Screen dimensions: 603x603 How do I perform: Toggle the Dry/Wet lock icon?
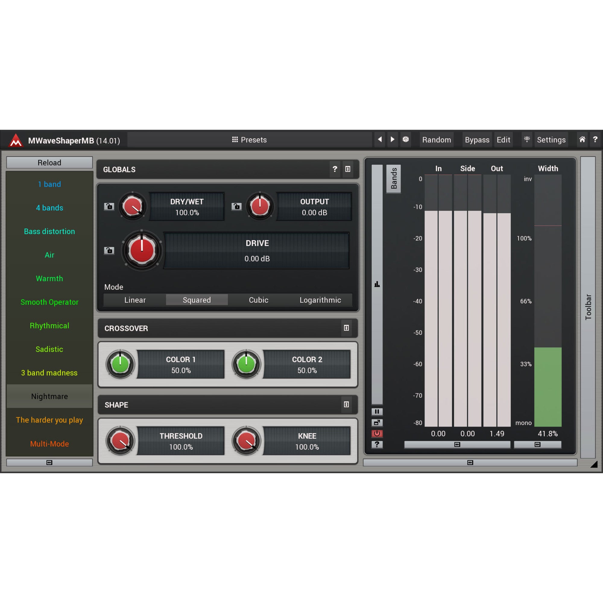click(109, 206)
